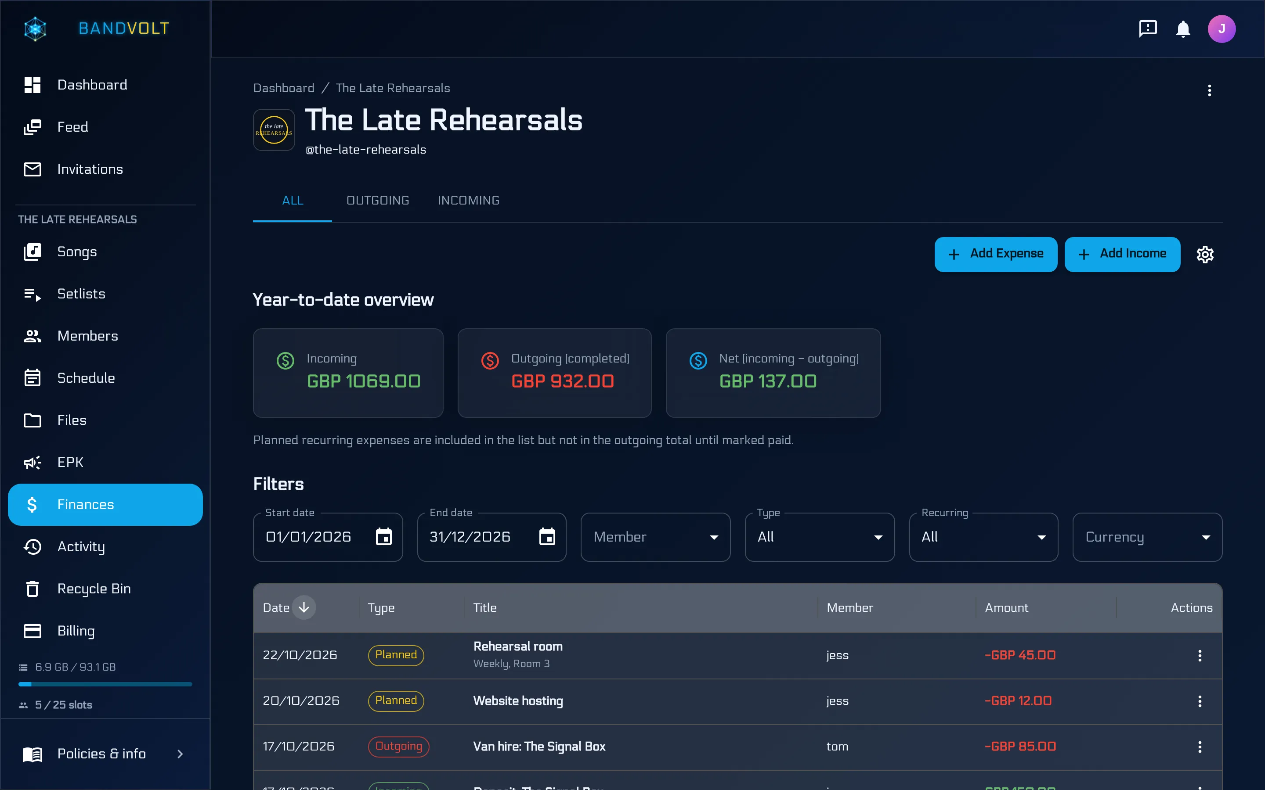Screen dimensions: 1265x790
Task: Expand the Type filter dropdown
Action: 819,537
